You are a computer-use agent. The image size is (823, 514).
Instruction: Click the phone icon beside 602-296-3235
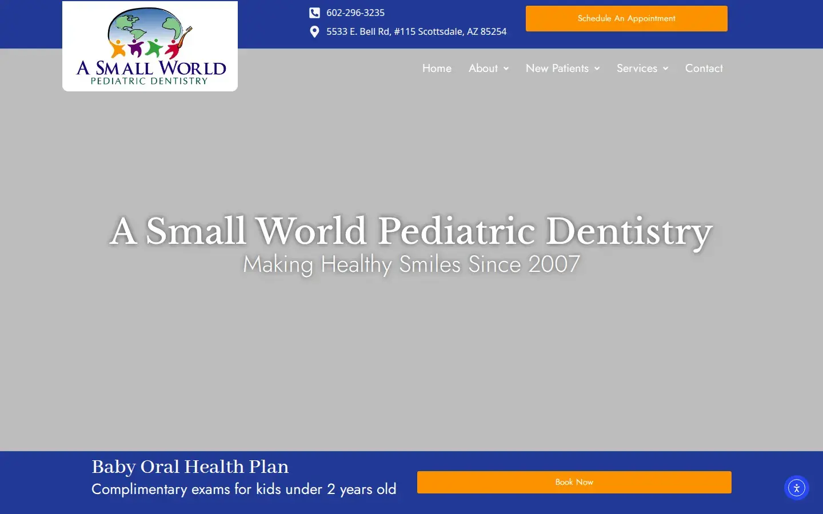314,13
